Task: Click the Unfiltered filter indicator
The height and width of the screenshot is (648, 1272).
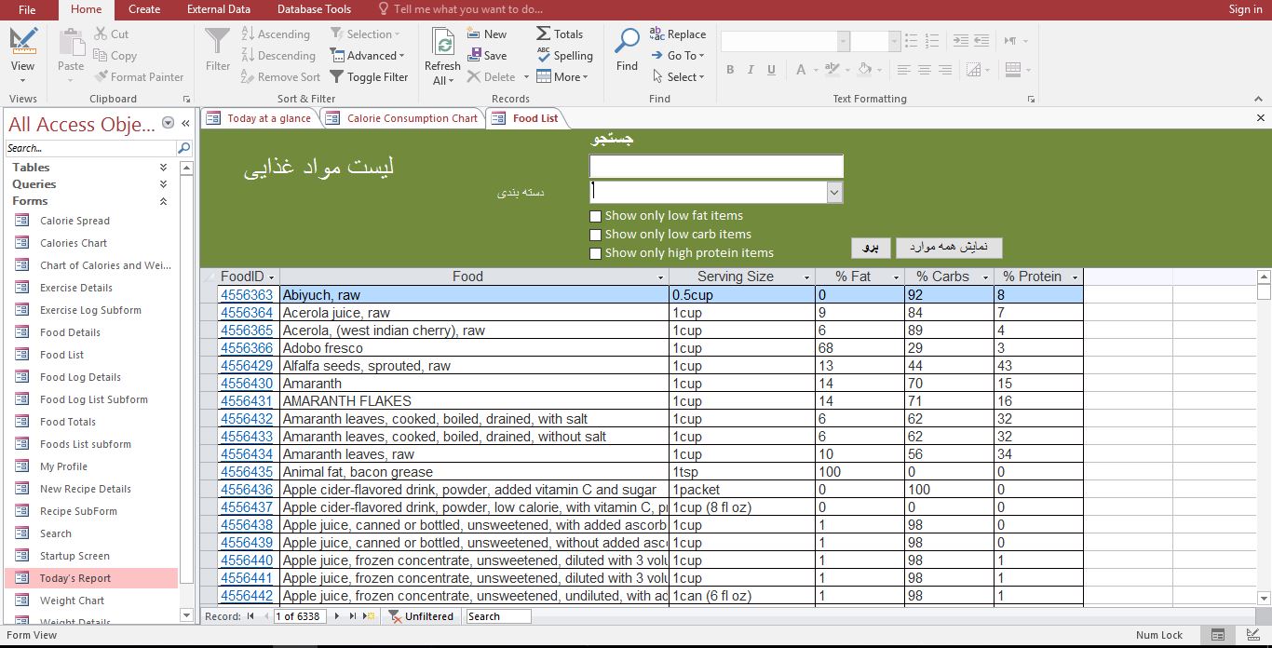Action: point(422,616)
